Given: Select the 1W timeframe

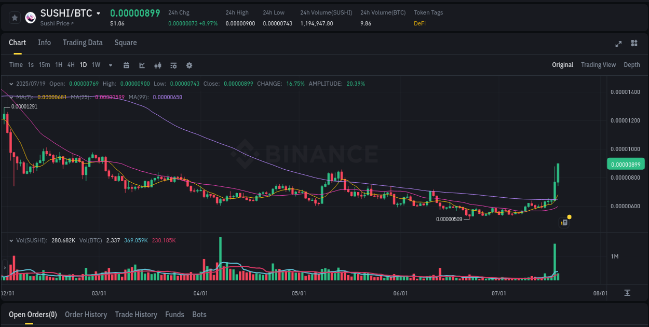Looking at the screenshot, I should pyautogui.click(x=95, y=65).
